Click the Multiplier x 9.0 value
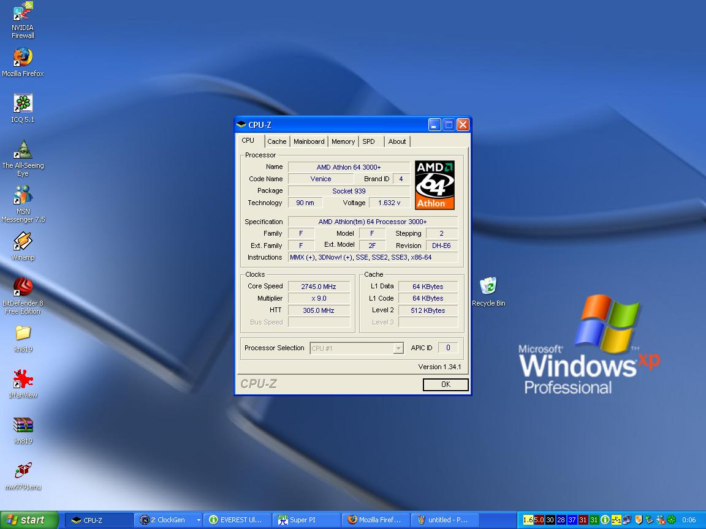This screenshot has width=706, height=529. point(319,298)
